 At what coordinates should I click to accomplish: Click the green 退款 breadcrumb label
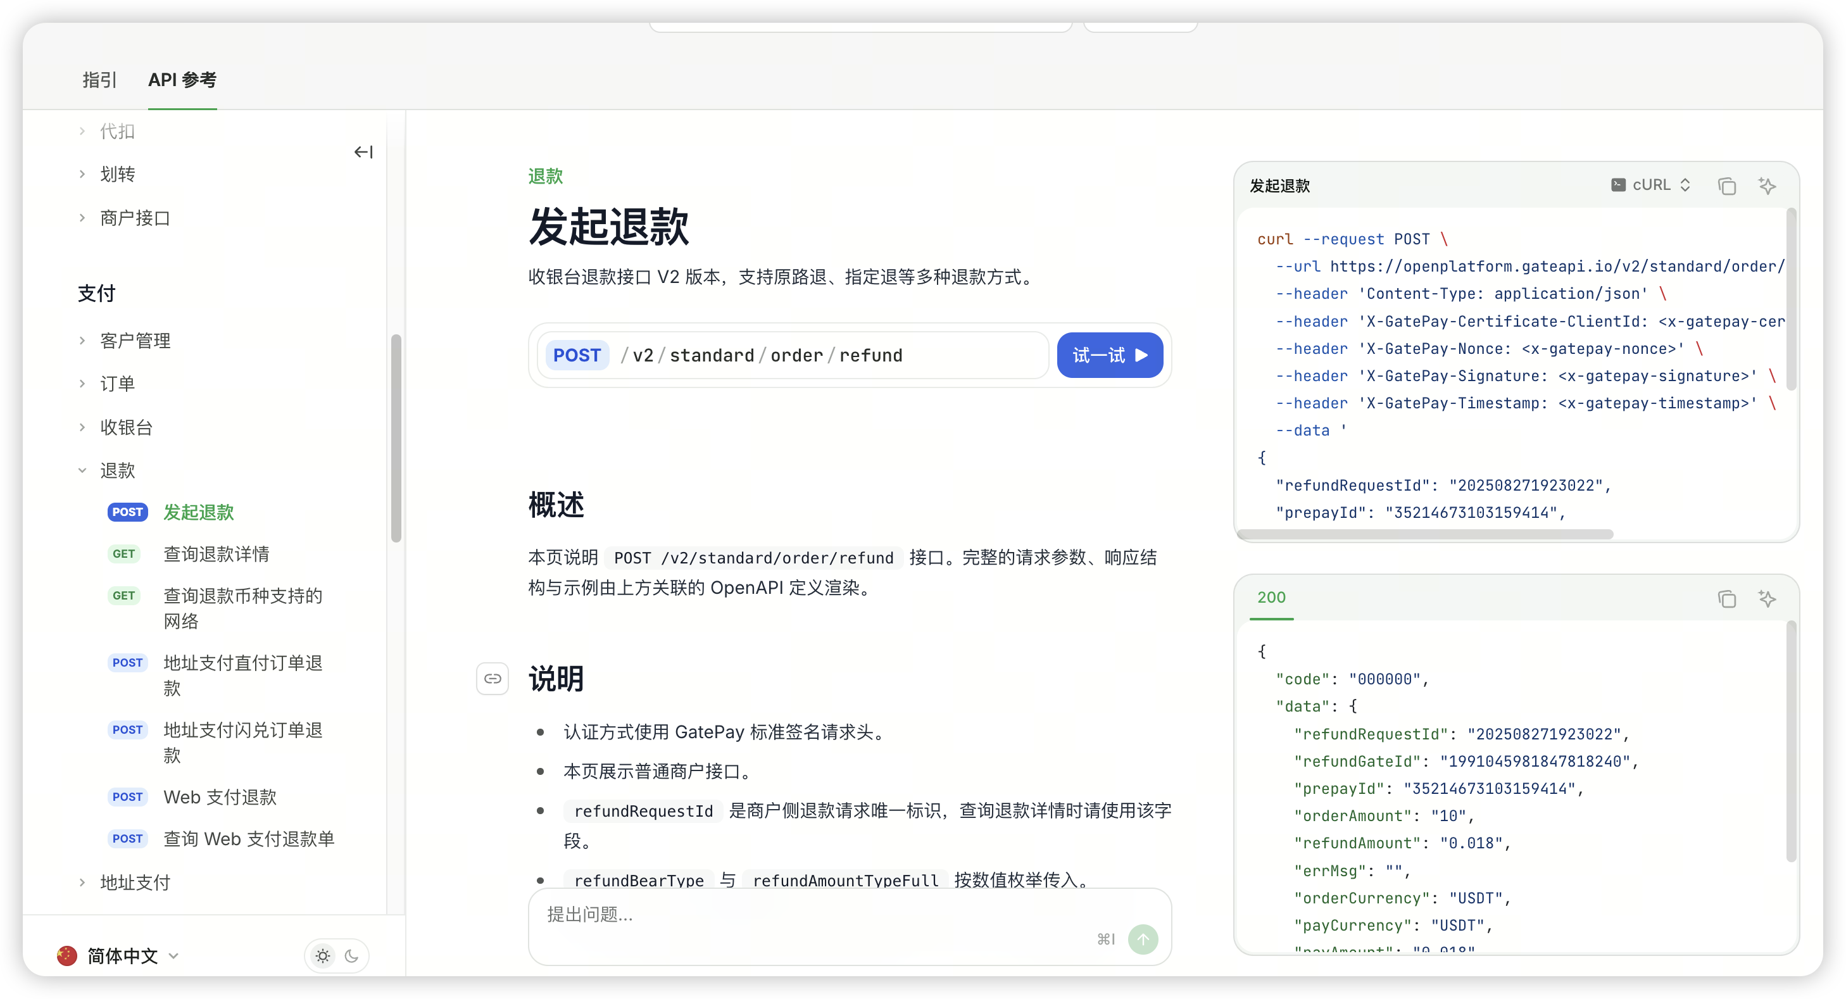click(x=545, y=176)
